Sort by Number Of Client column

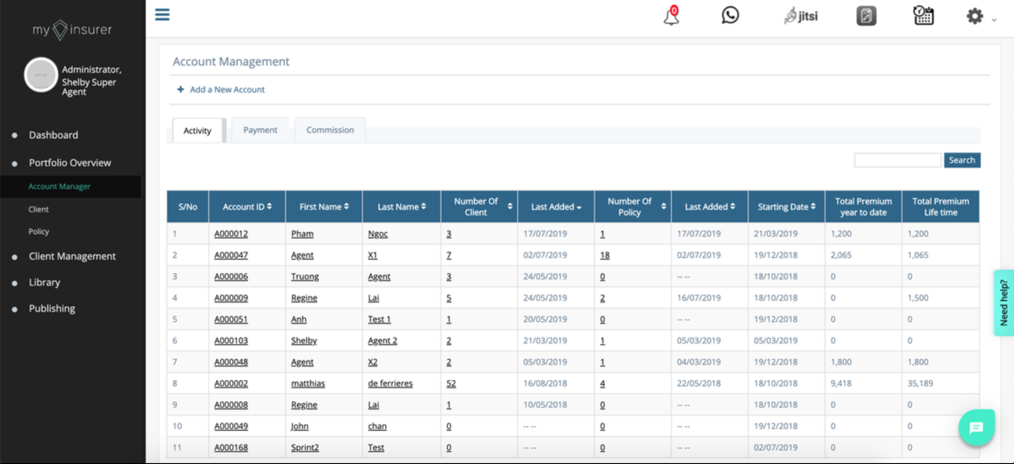click(479, 207)
